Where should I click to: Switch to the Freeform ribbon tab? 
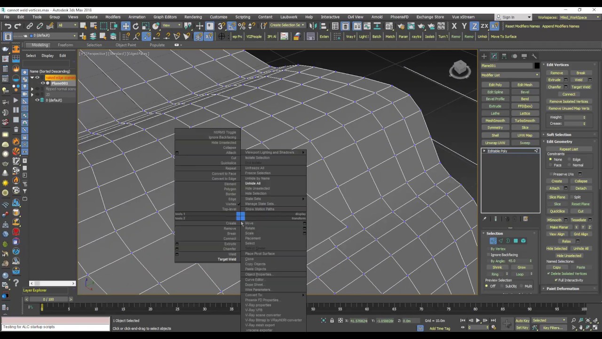pyautogui.click(x=65, y=45)
